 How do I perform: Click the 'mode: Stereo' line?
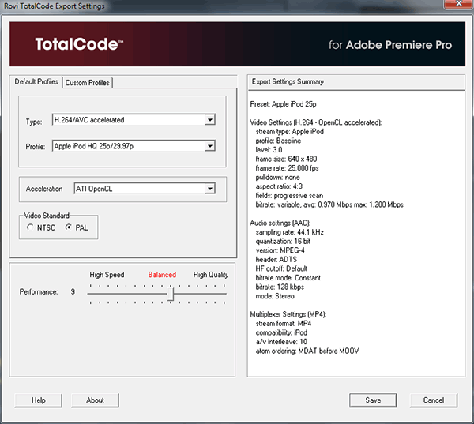275,296
